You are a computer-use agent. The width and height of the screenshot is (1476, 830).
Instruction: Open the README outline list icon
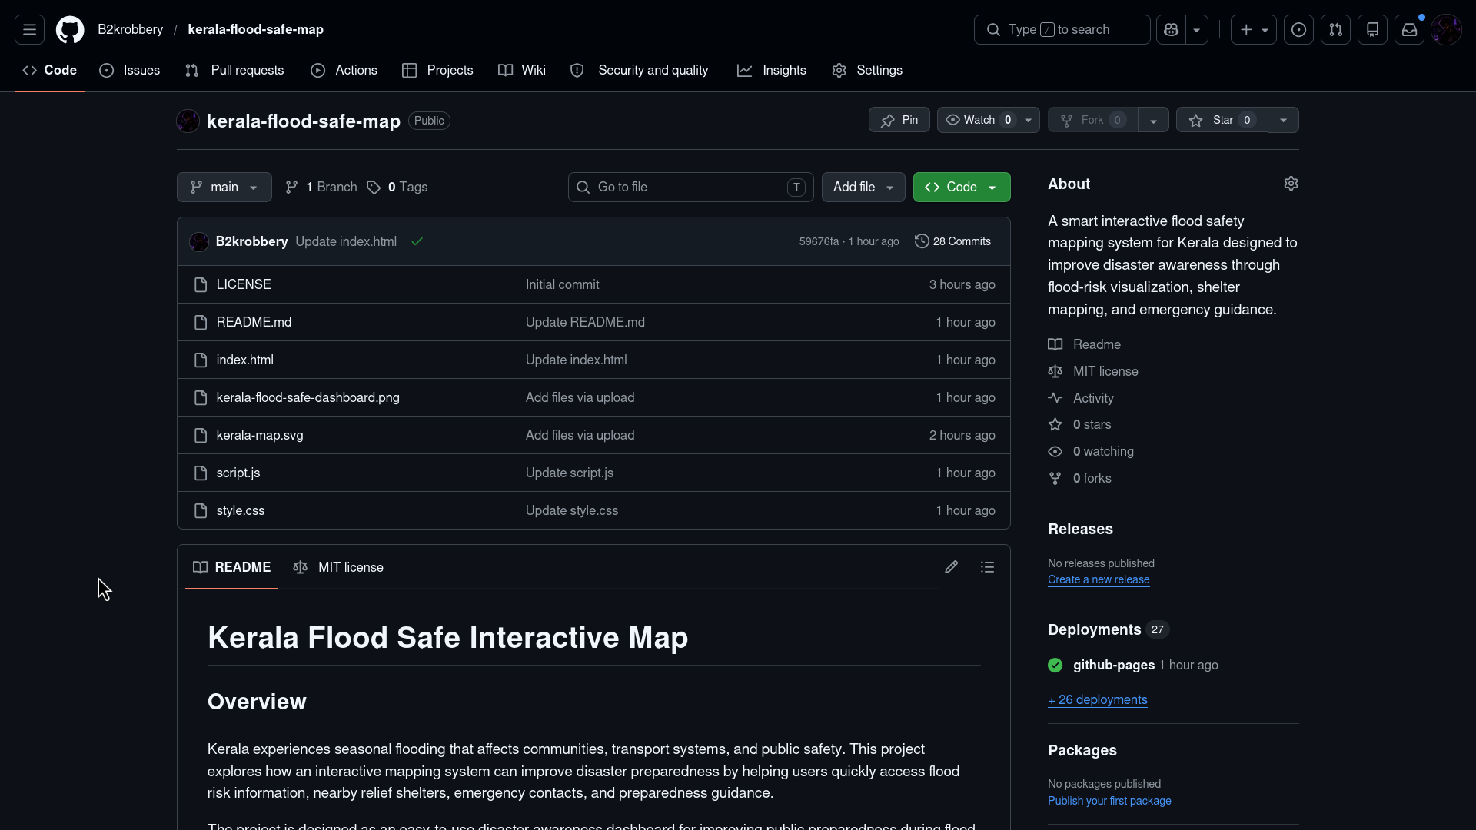click(x=987, y=567)
